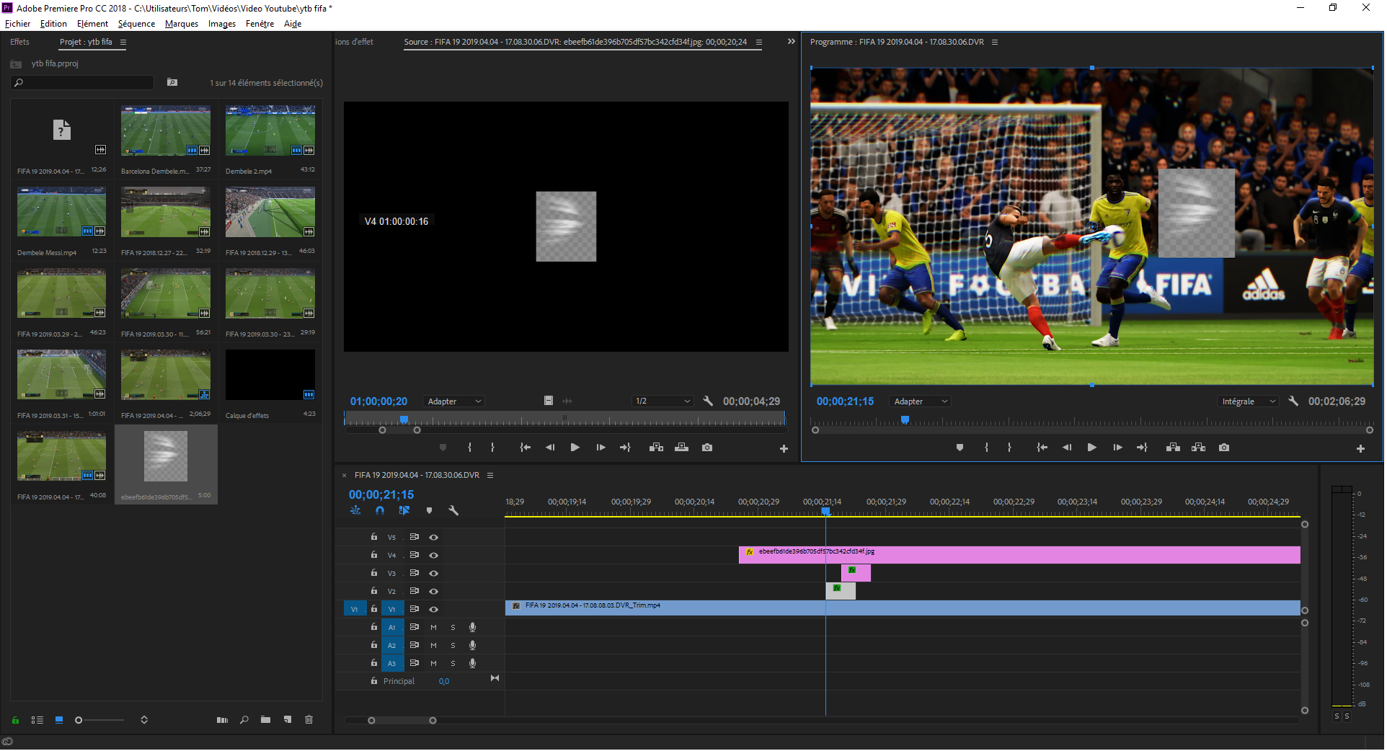Click Overwrite button in Source monitor
The width and height of the screenshot is (1387, 751).
[681, 448]
